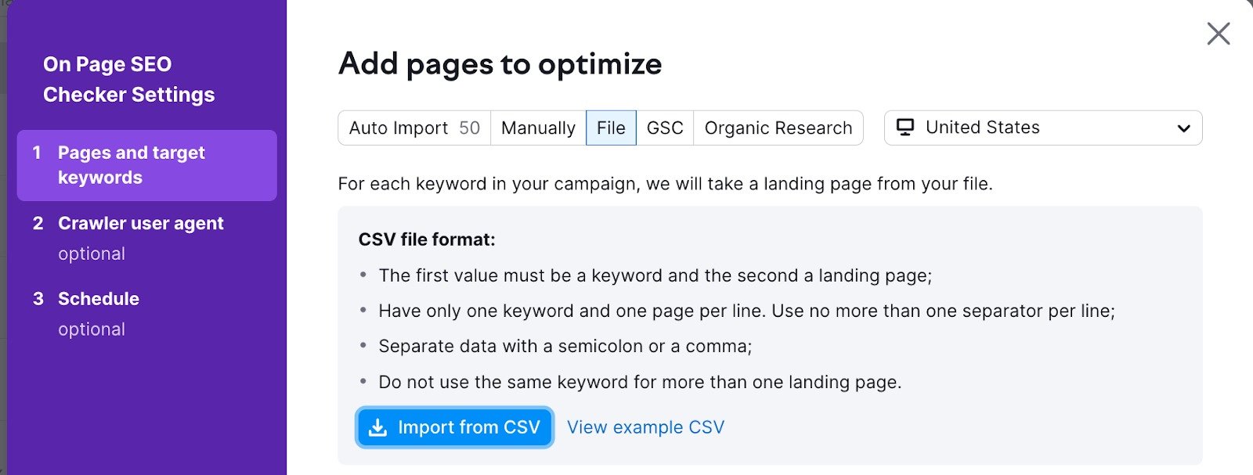Click the monitor icon in the location selector
1253x475 pixels.
coord(907,126)
